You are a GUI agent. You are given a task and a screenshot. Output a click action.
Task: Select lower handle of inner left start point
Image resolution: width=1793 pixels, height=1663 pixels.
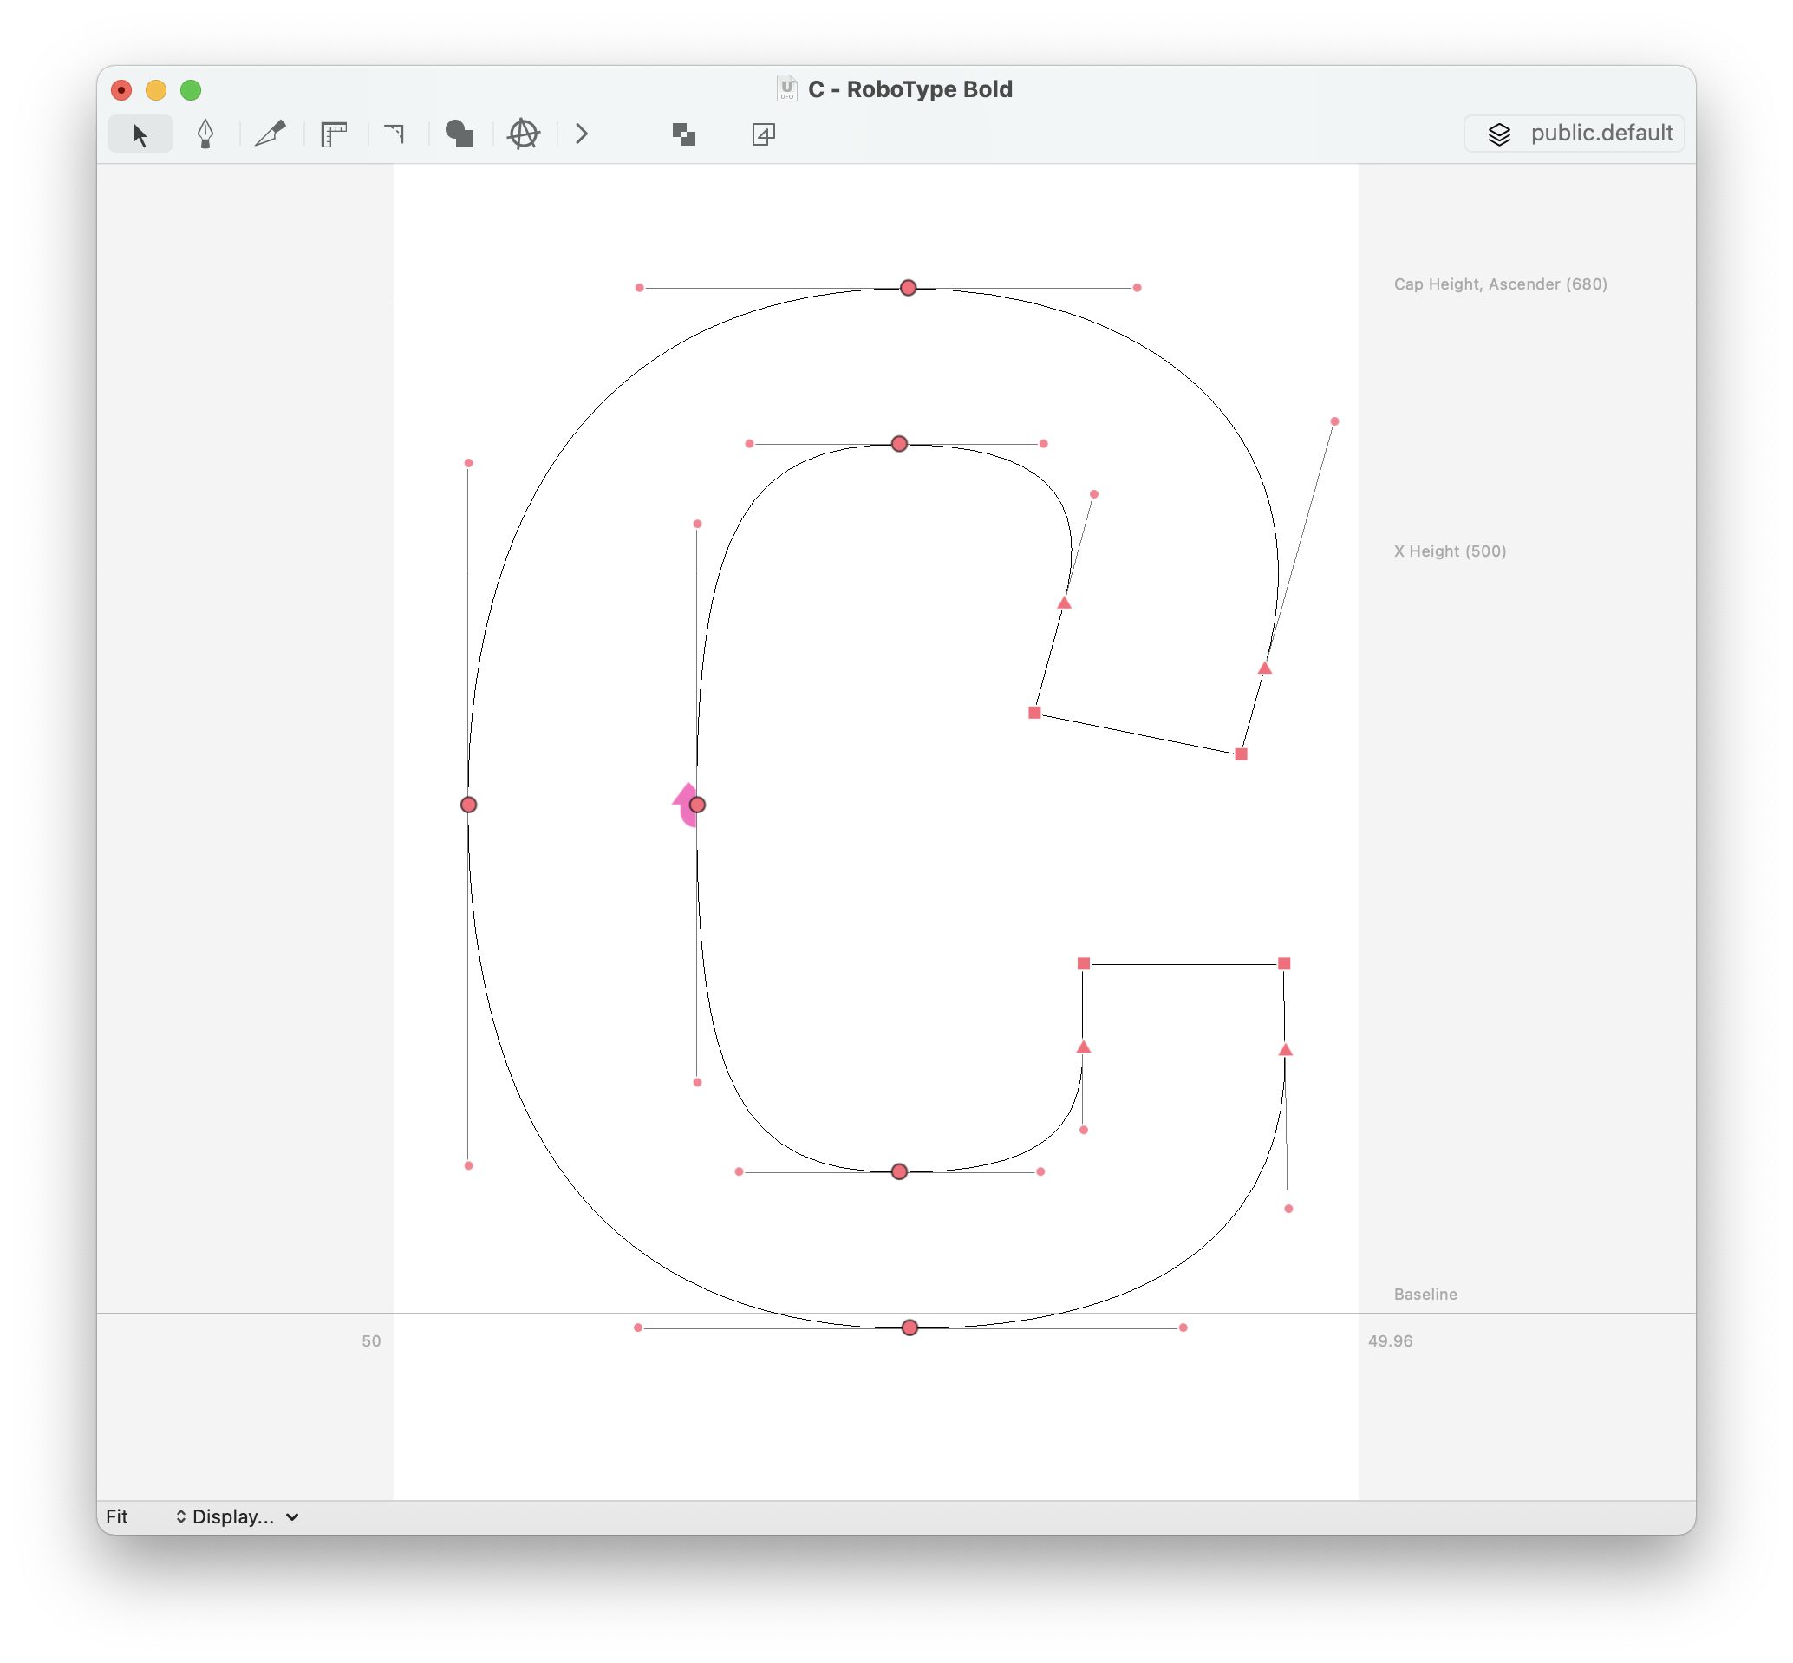pyautogui.click(x=697, y=1083)
